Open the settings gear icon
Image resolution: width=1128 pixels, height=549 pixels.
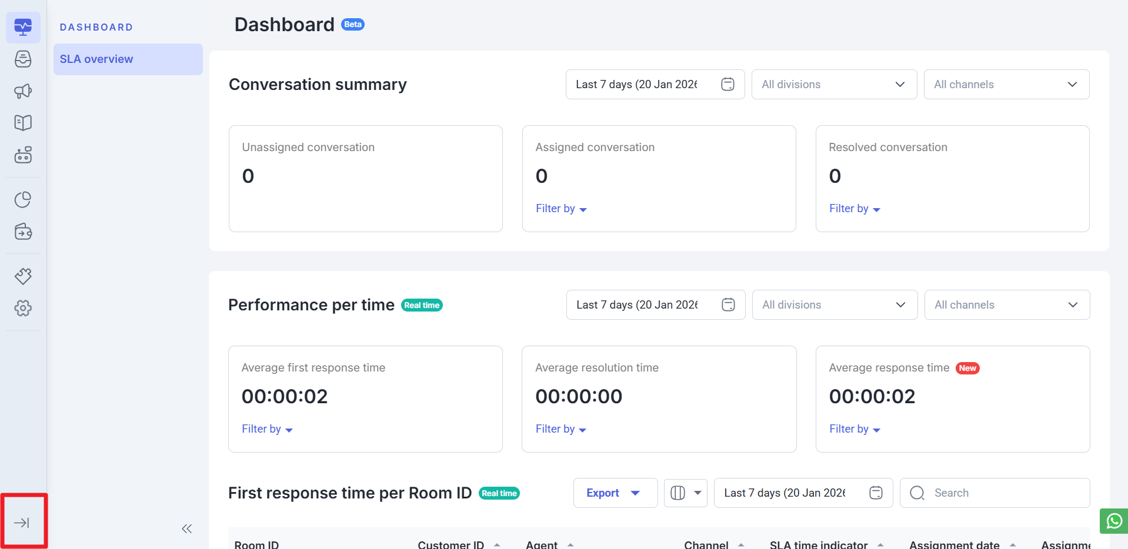click(x=23, y=308)
